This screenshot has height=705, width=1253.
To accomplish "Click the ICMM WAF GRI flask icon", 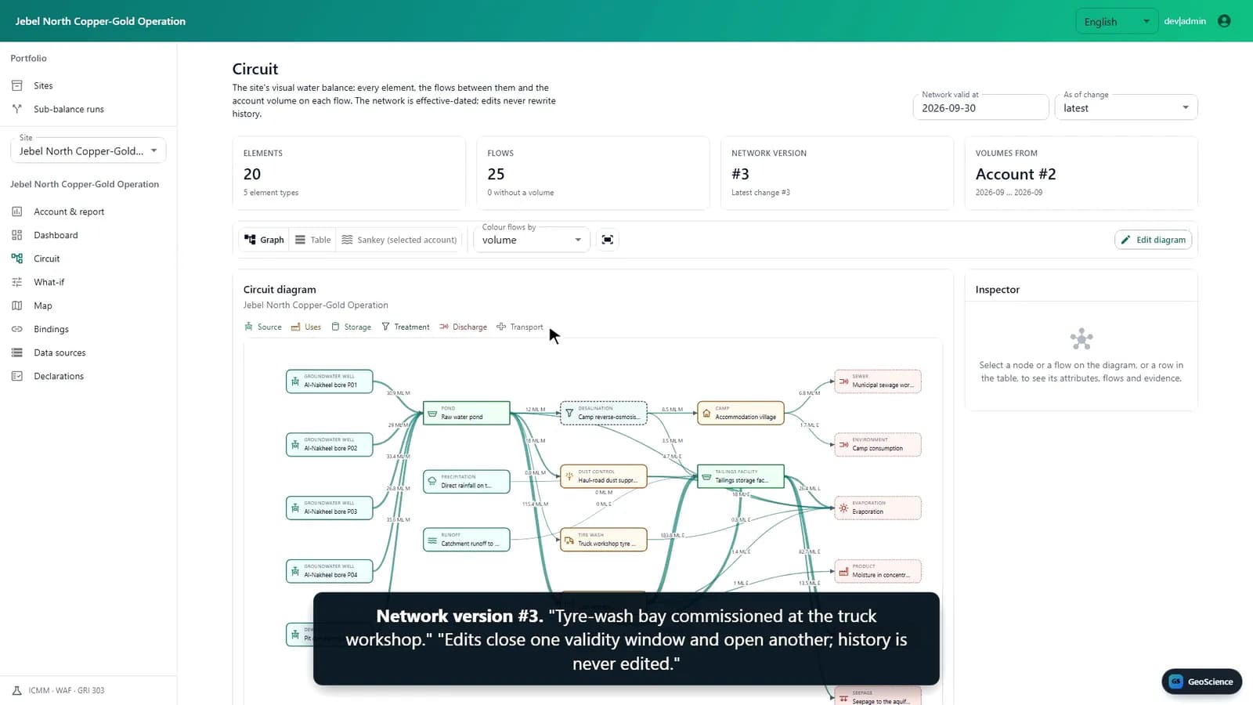I will click(17, 690).
